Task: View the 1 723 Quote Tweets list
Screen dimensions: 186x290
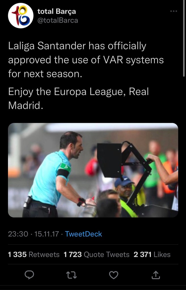Action: tap(96, 255)
